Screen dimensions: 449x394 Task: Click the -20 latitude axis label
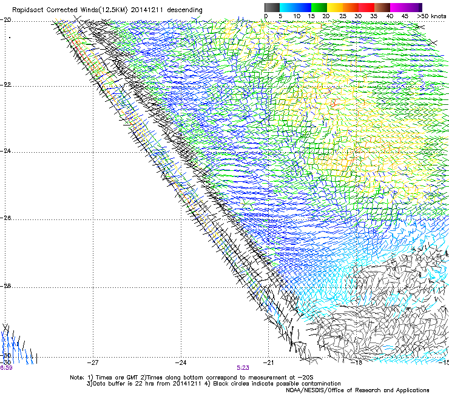point(5,20)
